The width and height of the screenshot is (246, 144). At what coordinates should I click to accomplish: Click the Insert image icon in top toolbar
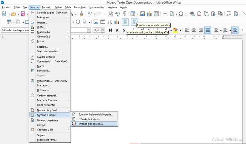click(x=143, y=14)
